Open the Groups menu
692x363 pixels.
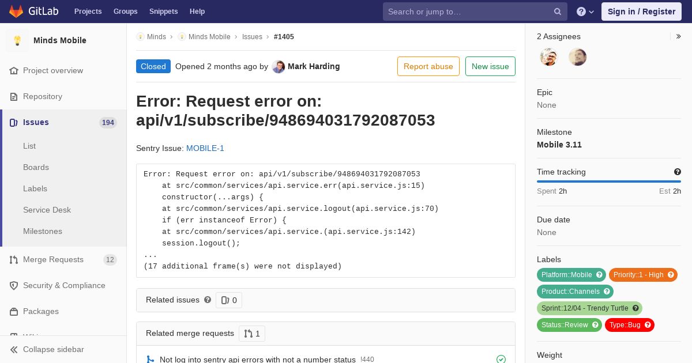(125, 12)
